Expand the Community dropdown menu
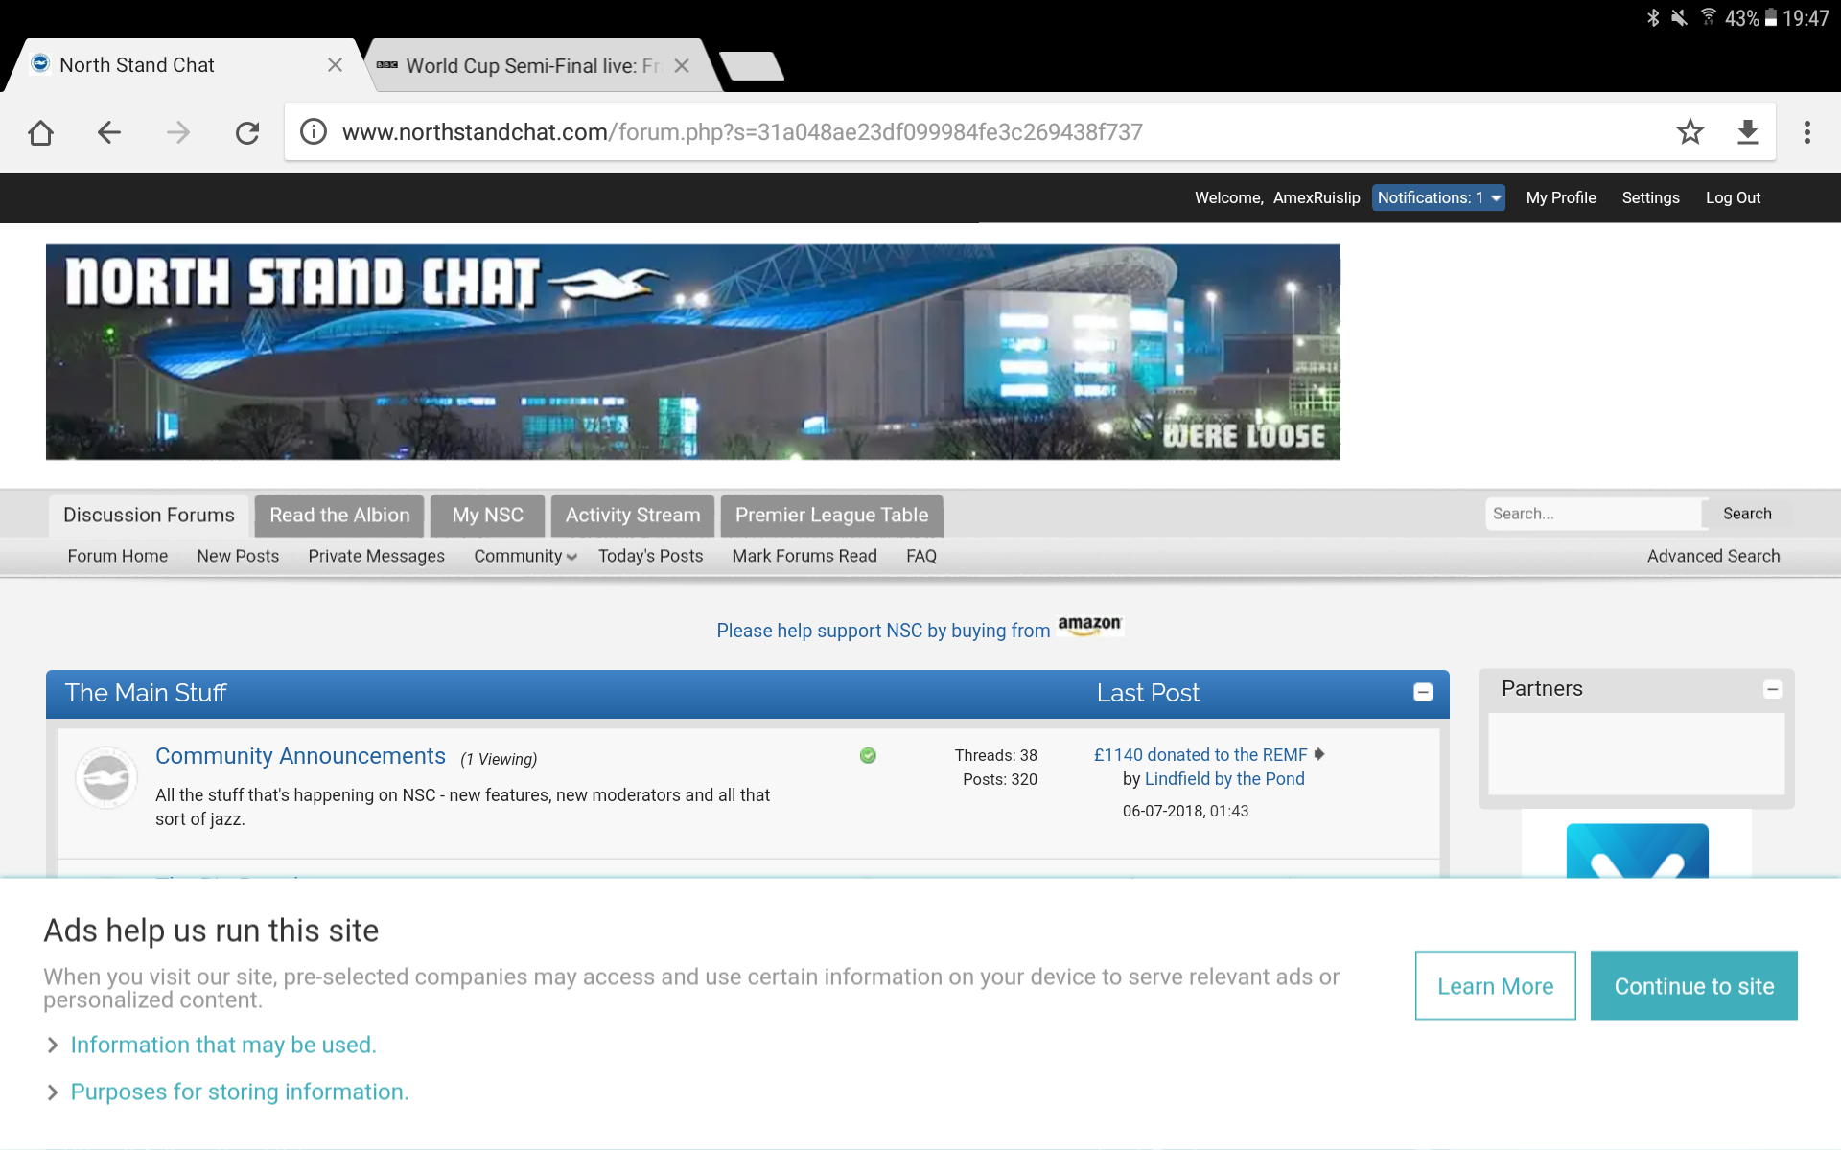 (x=524, y=556)
